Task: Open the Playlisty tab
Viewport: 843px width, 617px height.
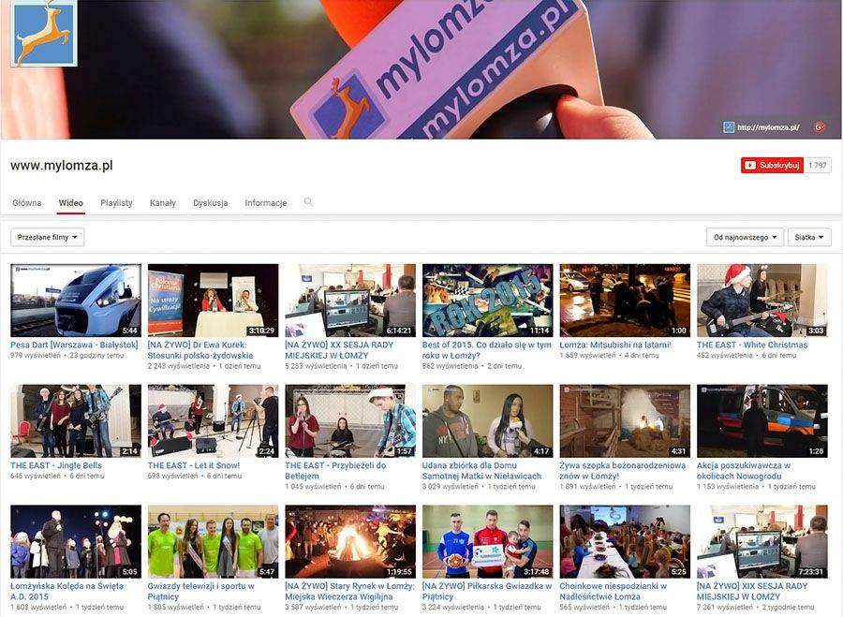Action: click(x=116, y=202)
